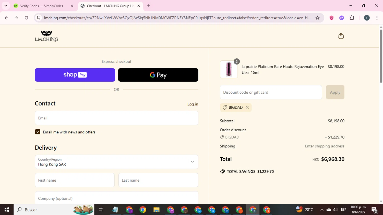
Task: Click the Enter shipping address text
Action: pos(325,146)
